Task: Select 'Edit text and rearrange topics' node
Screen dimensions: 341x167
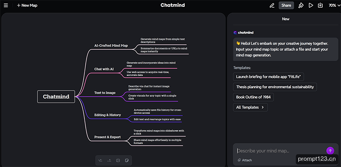Action: click(157, 119)
